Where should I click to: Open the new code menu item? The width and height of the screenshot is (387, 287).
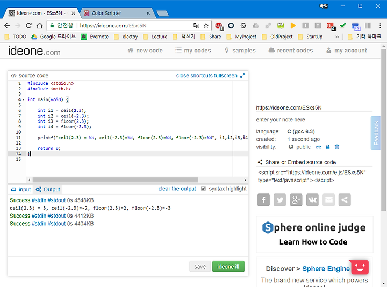pyautogui.click(x=145, y=51)
